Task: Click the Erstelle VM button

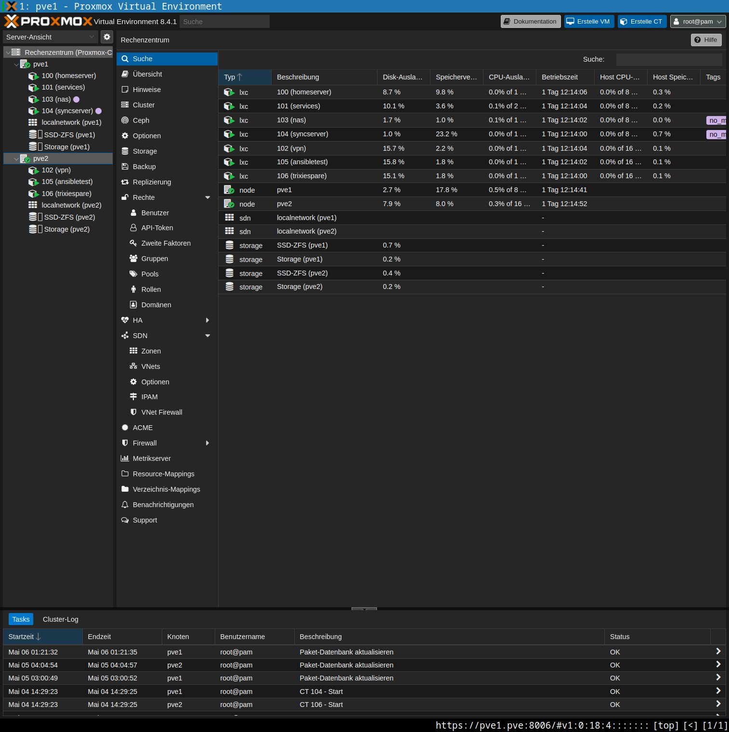Action: (x=589, y=22)
